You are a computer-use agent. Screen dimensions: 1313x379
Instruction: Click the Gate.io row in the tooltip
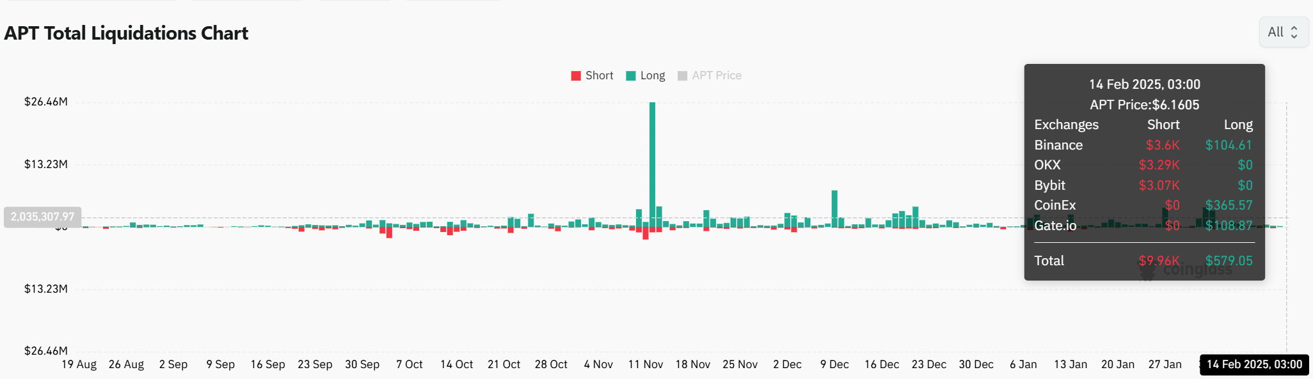[x=1143, y=226]
